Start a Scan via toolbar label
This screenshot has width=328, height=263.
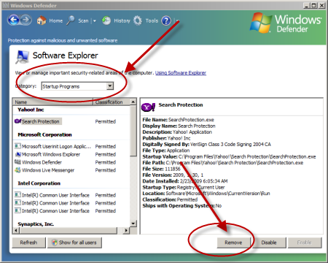[x=83, y=20]
